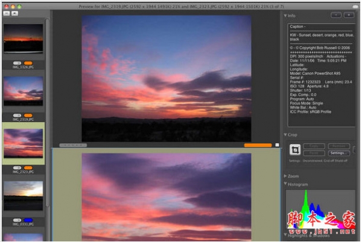
Task: Select the crop tool icon
Action: coord(295,150)
